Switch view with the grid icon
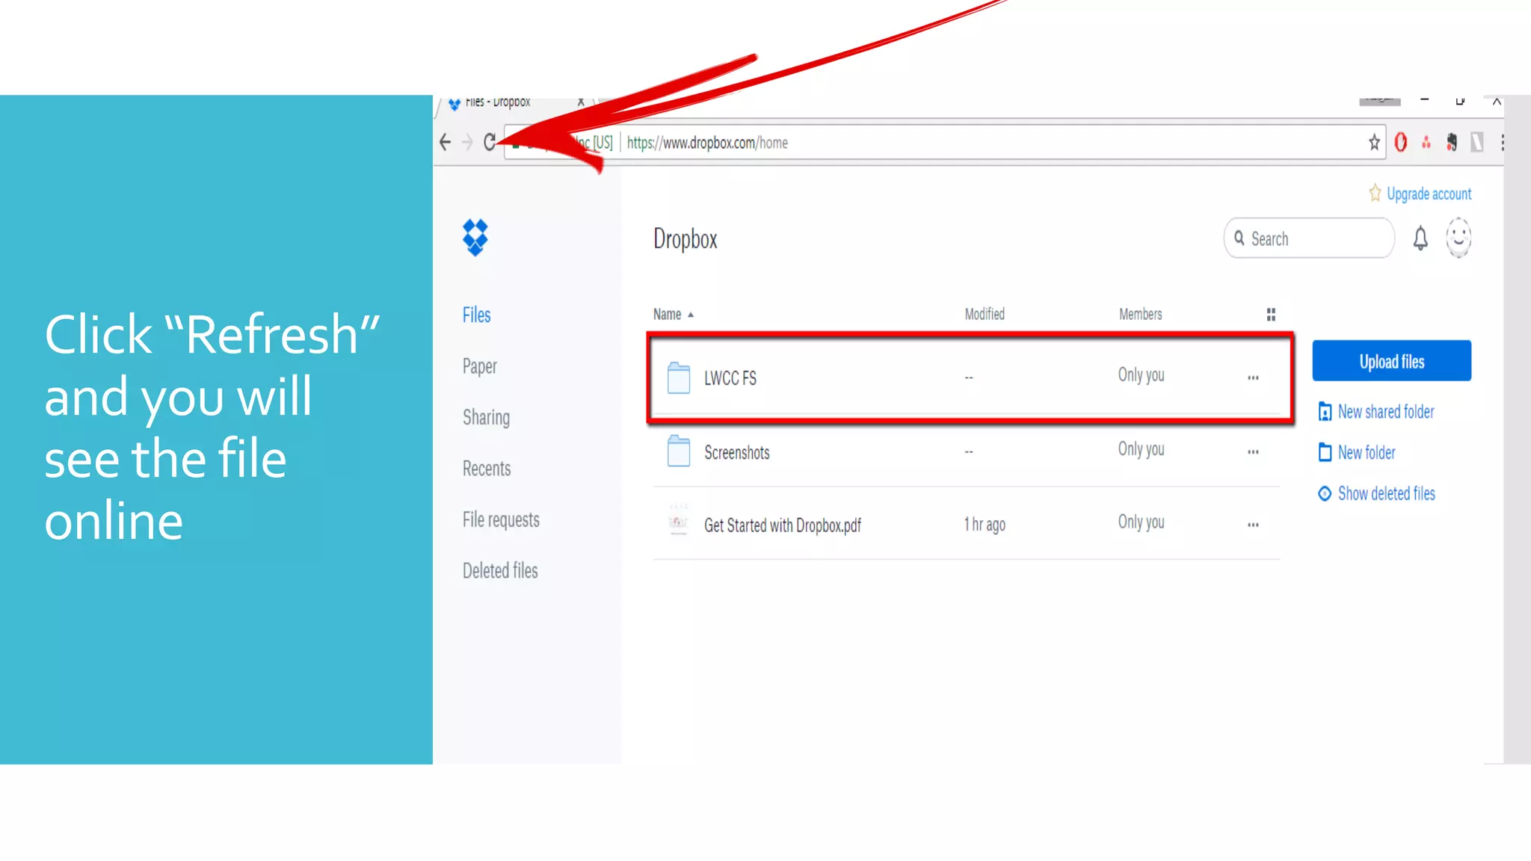The width and height of the screenshot is (1531, 861). [x=1271, y=315]
